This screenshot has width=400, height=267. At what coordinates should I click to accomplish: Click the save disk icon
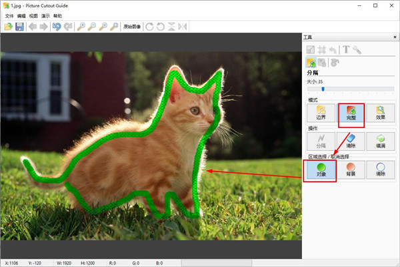pyautogui.click(x=19, y=27)
